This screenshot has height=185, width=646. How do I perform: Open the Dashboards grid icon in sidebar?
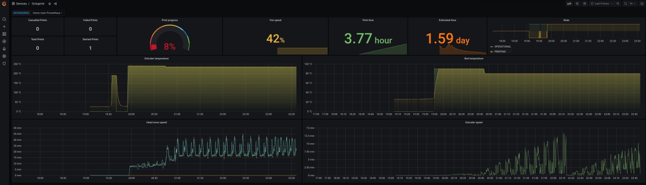tap(4, 34)
